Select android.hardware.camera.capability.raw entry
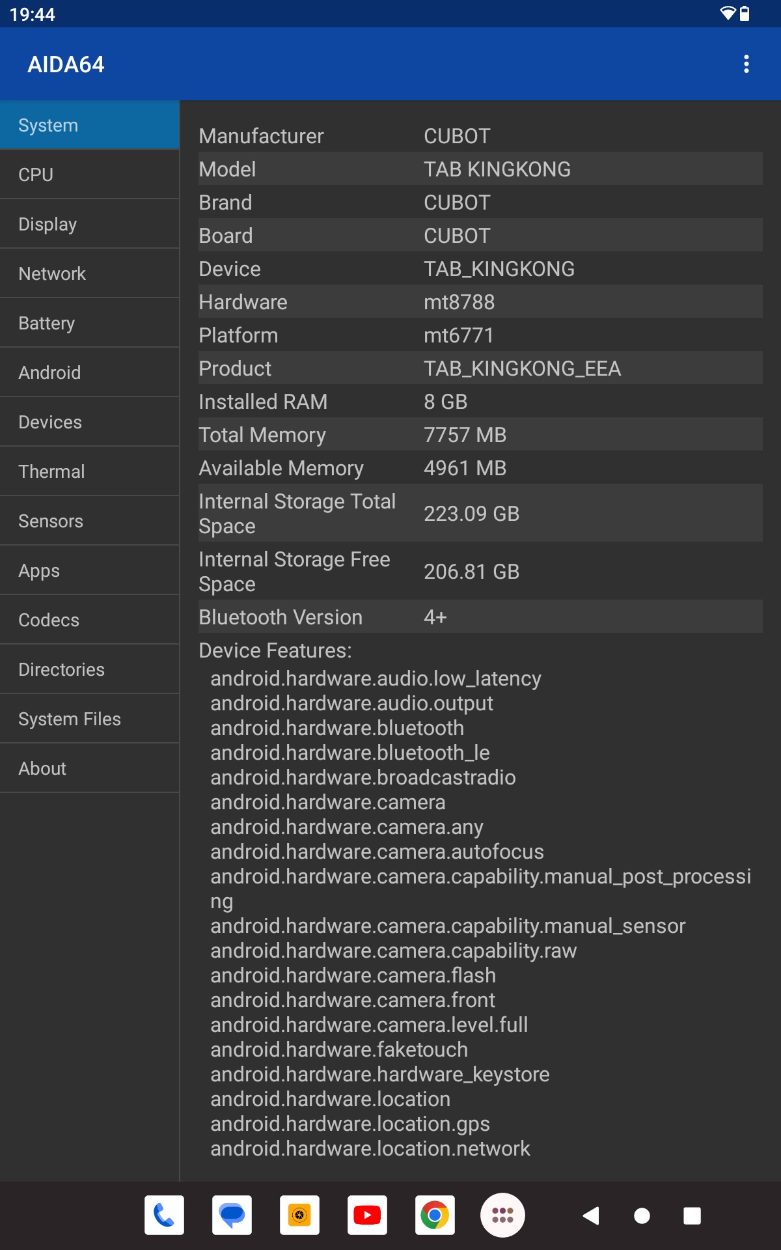The width and height of the screenshot is (781, 1250). click(x=393, y=951)
